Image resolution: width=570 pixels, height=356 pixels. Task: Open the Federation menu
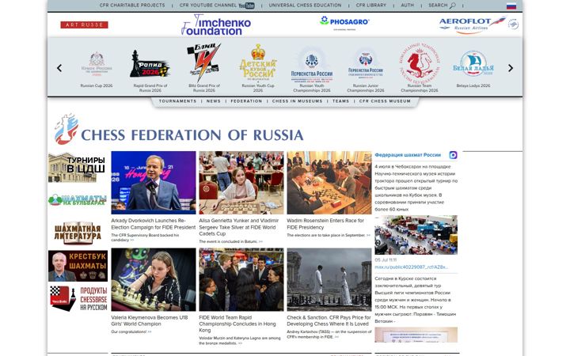tap(246, 101)
